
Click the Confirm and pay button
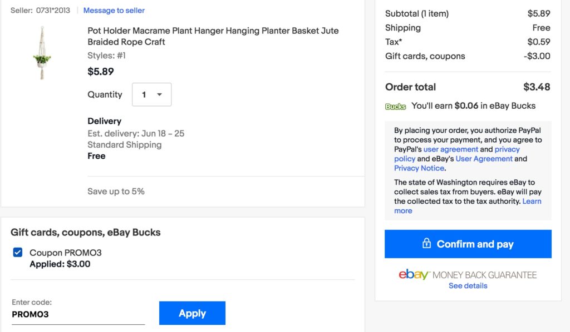pyautogui.click(x=468, y=244)
